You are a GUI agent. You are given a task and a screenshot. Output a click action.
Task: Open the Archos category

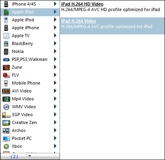30,130
